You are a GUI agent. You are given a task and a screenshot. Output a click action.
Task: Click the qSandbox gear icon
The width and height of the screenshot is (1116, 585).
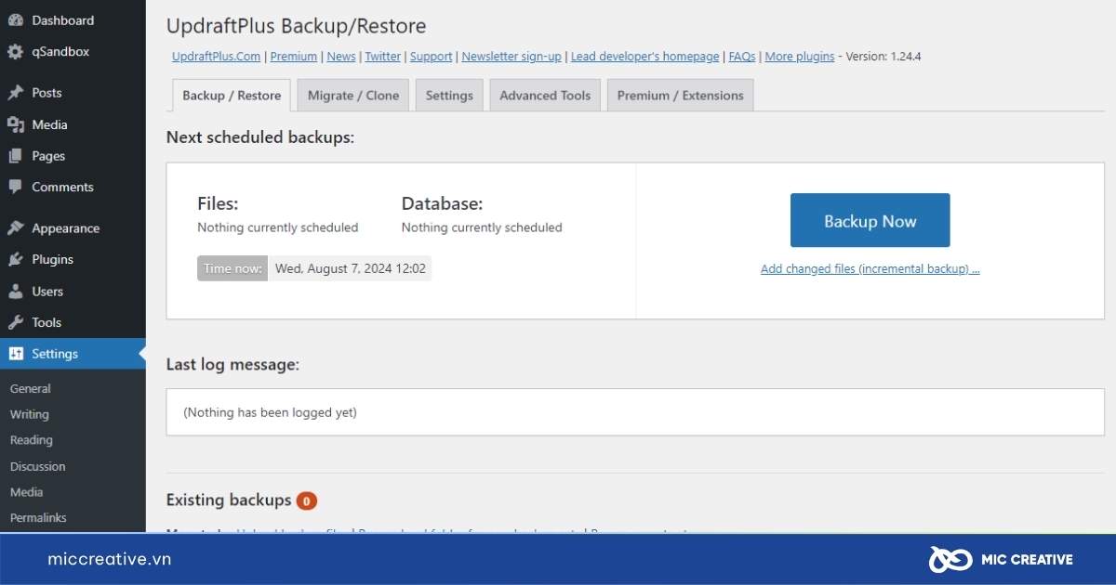click(x=16, y=52)
